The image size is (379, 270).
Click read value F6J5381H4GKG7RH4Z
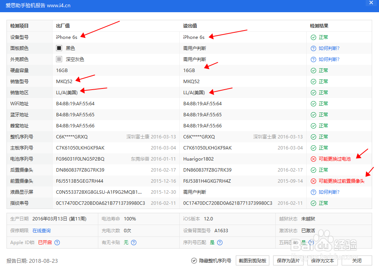click(207, 181)
